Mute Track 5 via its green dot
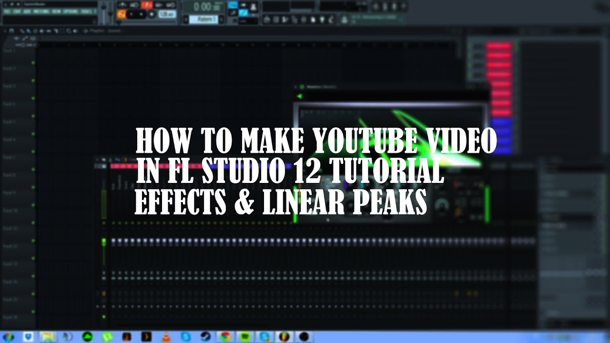Image resolution: width=610 pixels, height=343 pixels. point(33,134)
